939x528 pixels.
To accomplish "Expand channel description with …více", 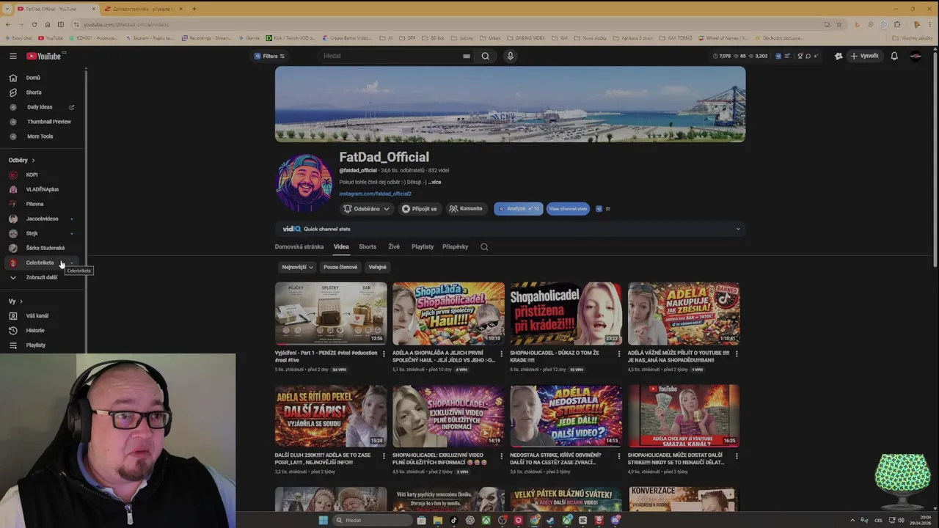I will pyautogui.click(x=434, y=182).
